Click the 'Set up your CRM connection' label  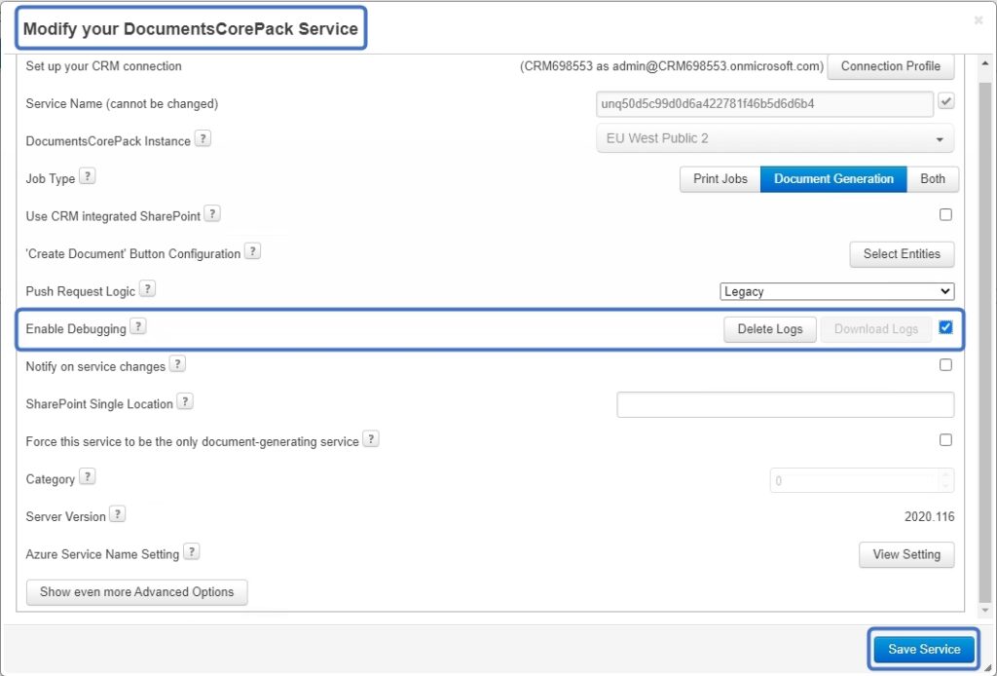(103, 66)
